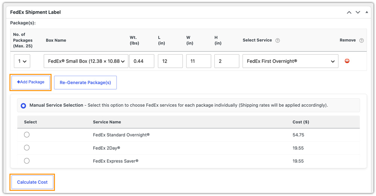The width and height of the screenshot is (376, 196).
Task: Move FedEx Shipment Label panel up
Action: click(x=349, y=12)
